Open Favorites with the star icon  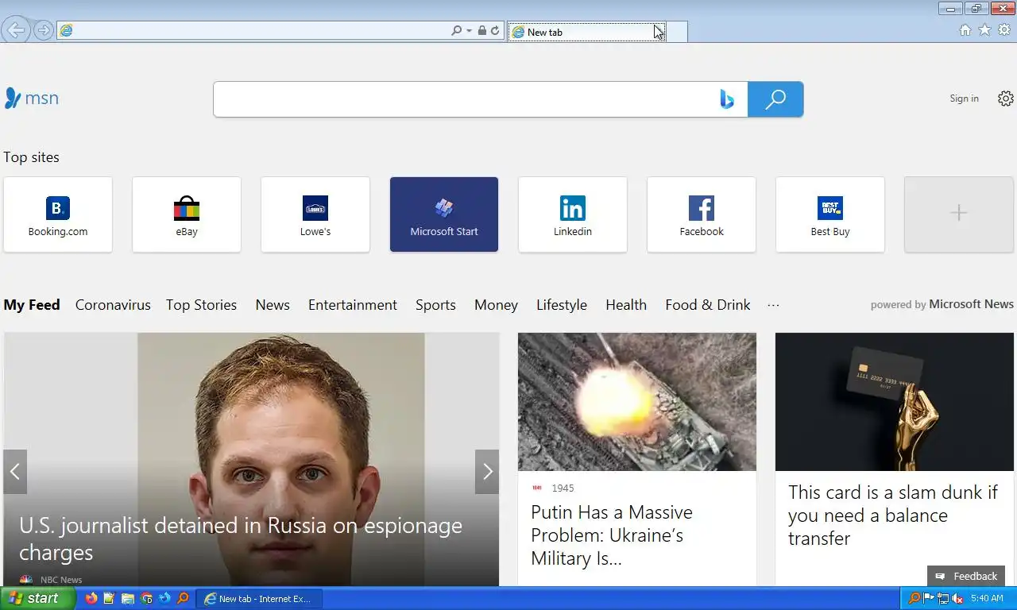tap(984, 30)
